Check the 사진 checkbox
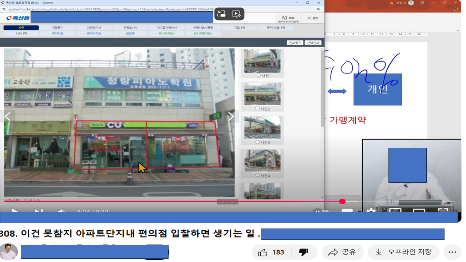This screenshot has height=262, width=466. [x=258, y=75]
